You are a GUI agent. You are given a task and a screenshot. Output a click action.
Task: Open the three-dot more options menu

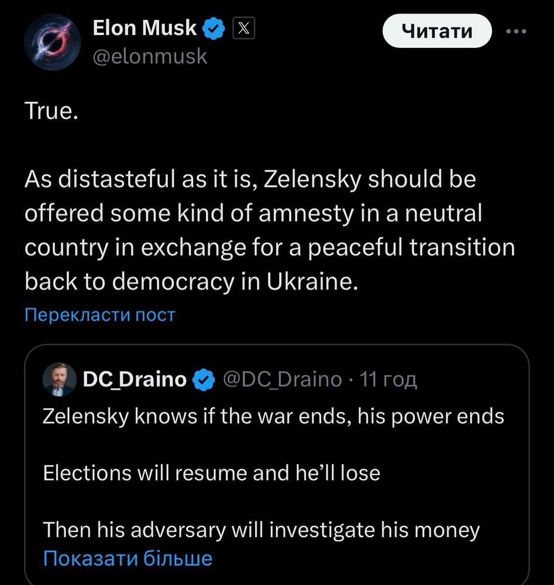coord(517,32)
